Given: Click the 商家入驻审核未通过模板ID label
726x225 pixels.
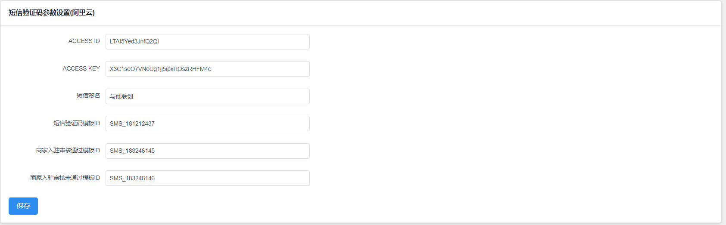Looking at the screenshot, I should click(x=65, y=178).
